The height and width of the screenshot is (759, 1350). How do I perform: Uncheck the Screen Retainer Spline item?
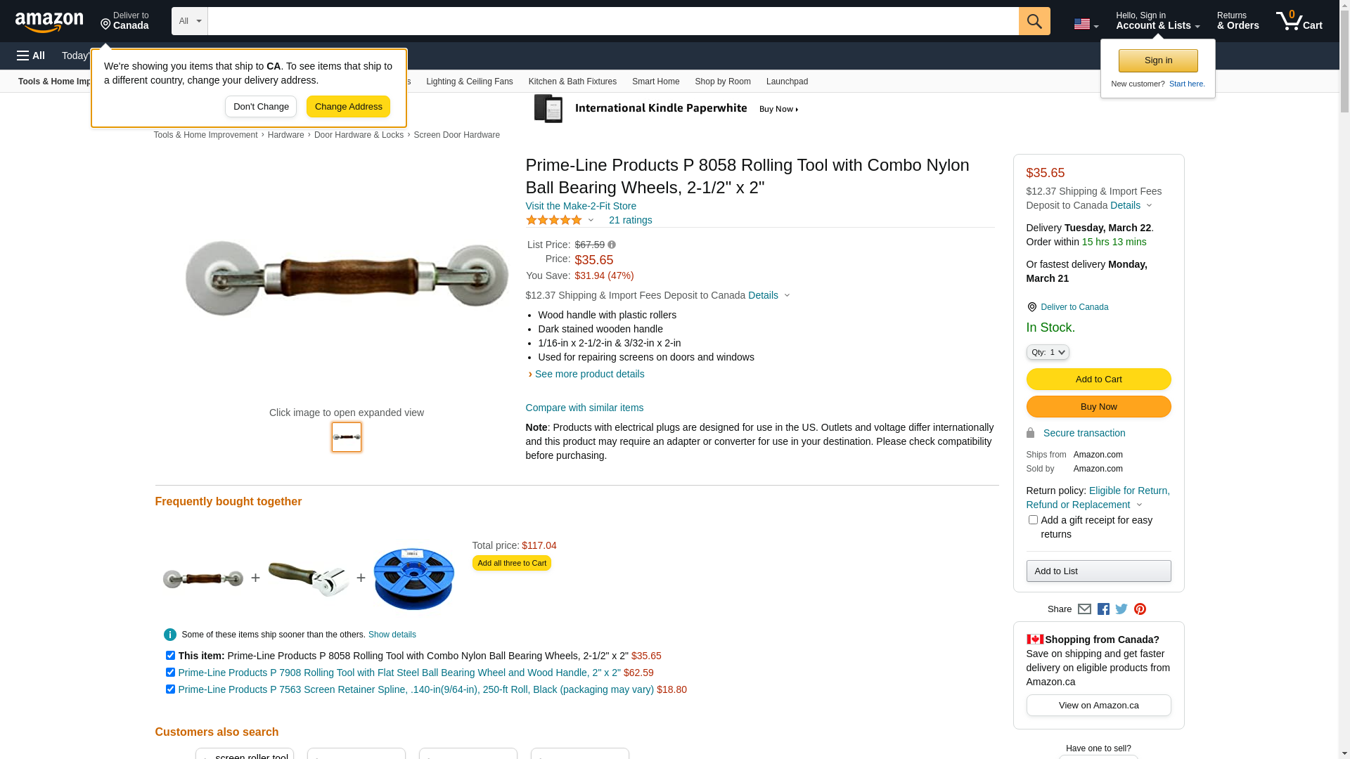pos(170,689)
